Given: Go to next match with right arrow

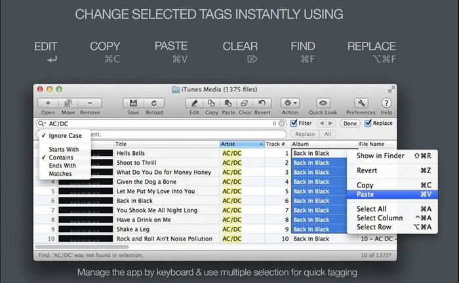Looking at the screenshot, I should [x=330, y=124].
